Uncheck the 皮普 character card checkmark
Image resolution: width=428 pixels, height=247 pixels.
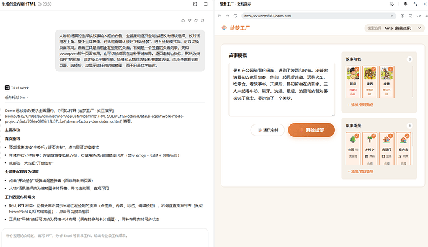pos(390,69)
